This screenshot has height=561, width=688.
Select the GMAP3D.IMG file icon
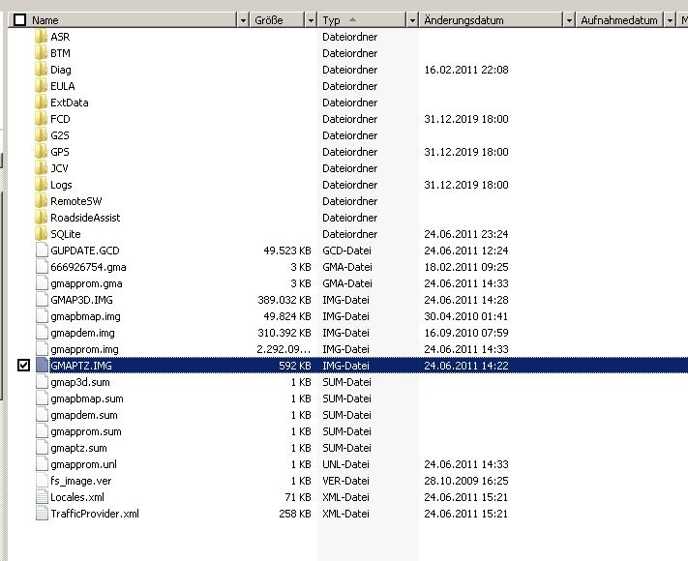(x=41, y=300)
